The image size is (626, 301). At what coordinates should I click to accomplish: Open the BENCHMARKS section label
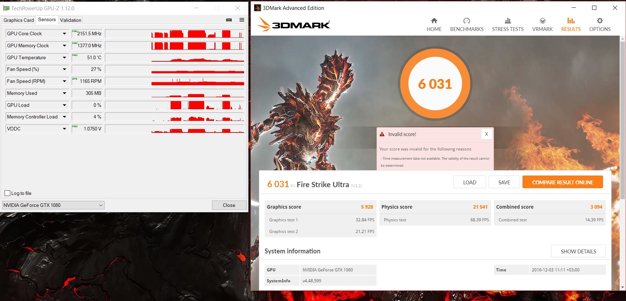point(467,29)
